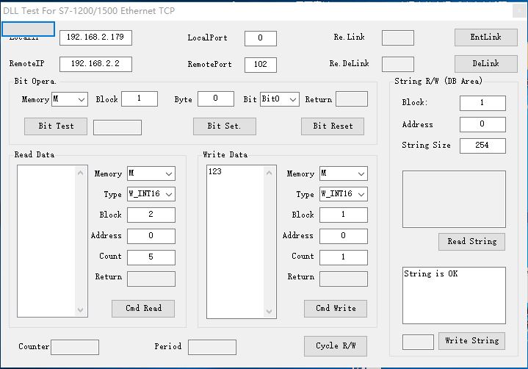Open the Read Data Type W_INT16 dropdown
The image size is (528, 369).
pyautogui.click(x=151, y=194)
